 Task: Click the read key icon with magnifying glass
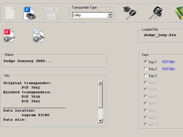[39, 35]
